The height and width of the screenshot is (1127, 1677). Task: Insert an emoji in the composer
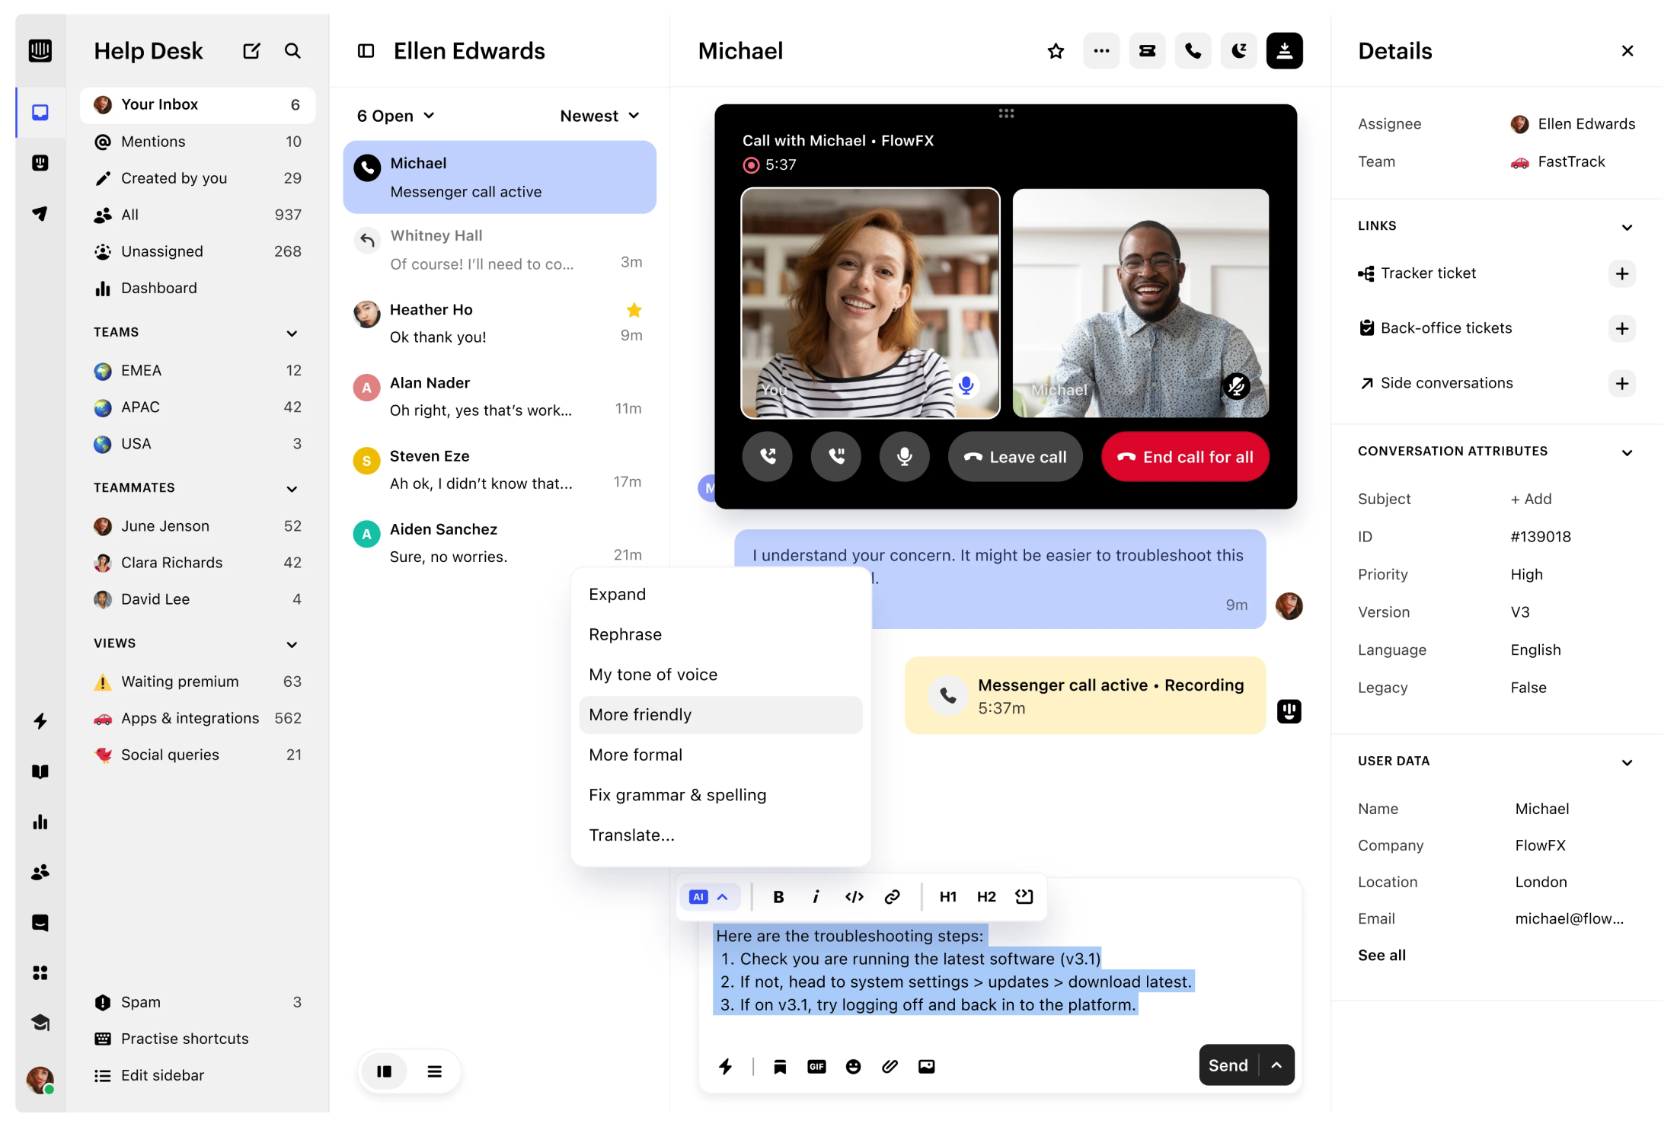(x=853, y=1066)
